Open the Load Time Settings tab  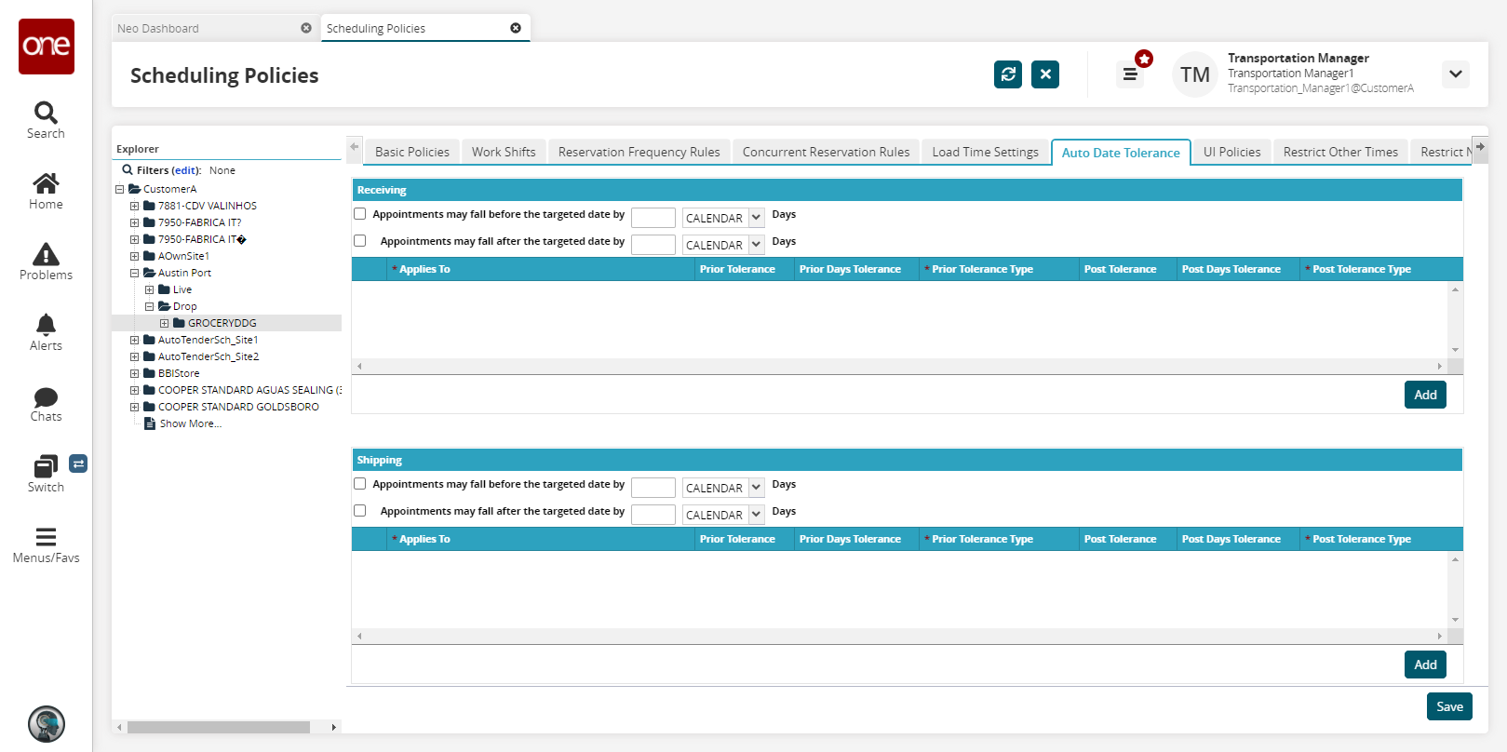(x=985, y=152)
